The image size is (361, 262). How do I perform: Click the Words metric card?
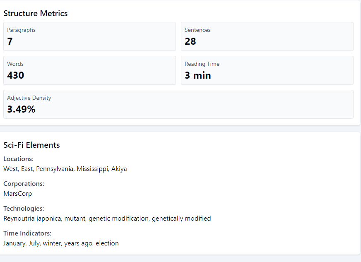[x=89, y=70]
